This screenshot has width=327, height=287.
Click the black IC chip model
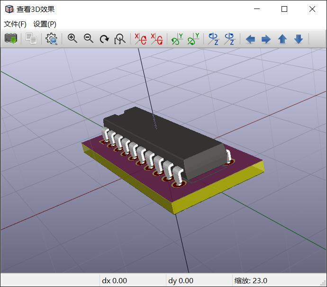pyautogui.click(x=165, y=142)
